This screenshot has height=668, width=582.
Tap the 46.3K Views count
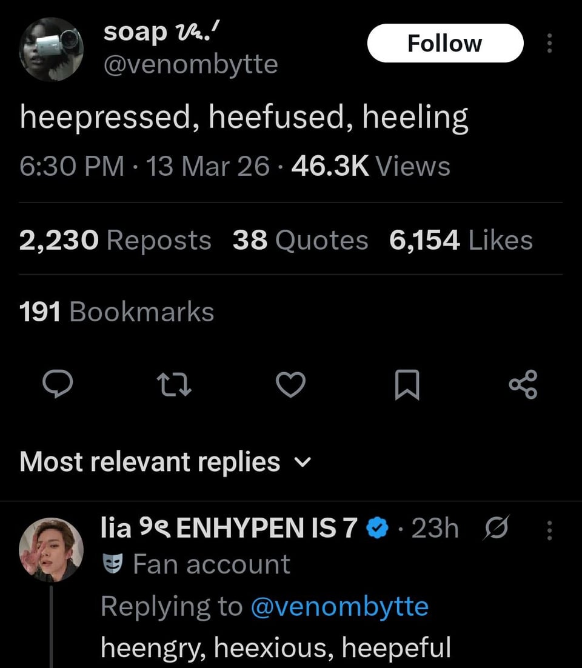click(x=370, y=166)
